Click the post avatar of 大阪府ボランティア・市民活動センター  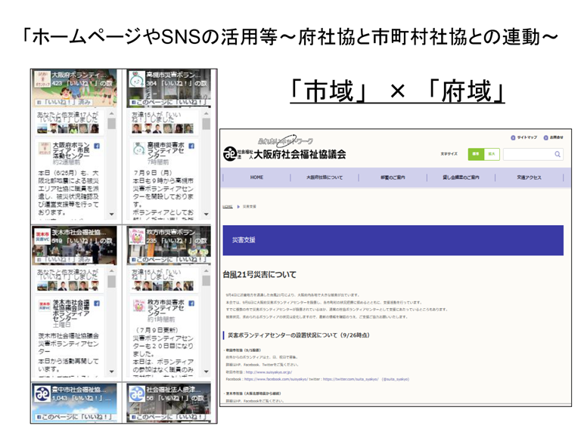coord(45,149)
